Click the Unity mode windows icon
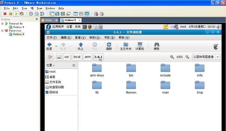Image resolution: width=226 pixels, height=131 pixels. pyautogui.click(x=68, y=14)
